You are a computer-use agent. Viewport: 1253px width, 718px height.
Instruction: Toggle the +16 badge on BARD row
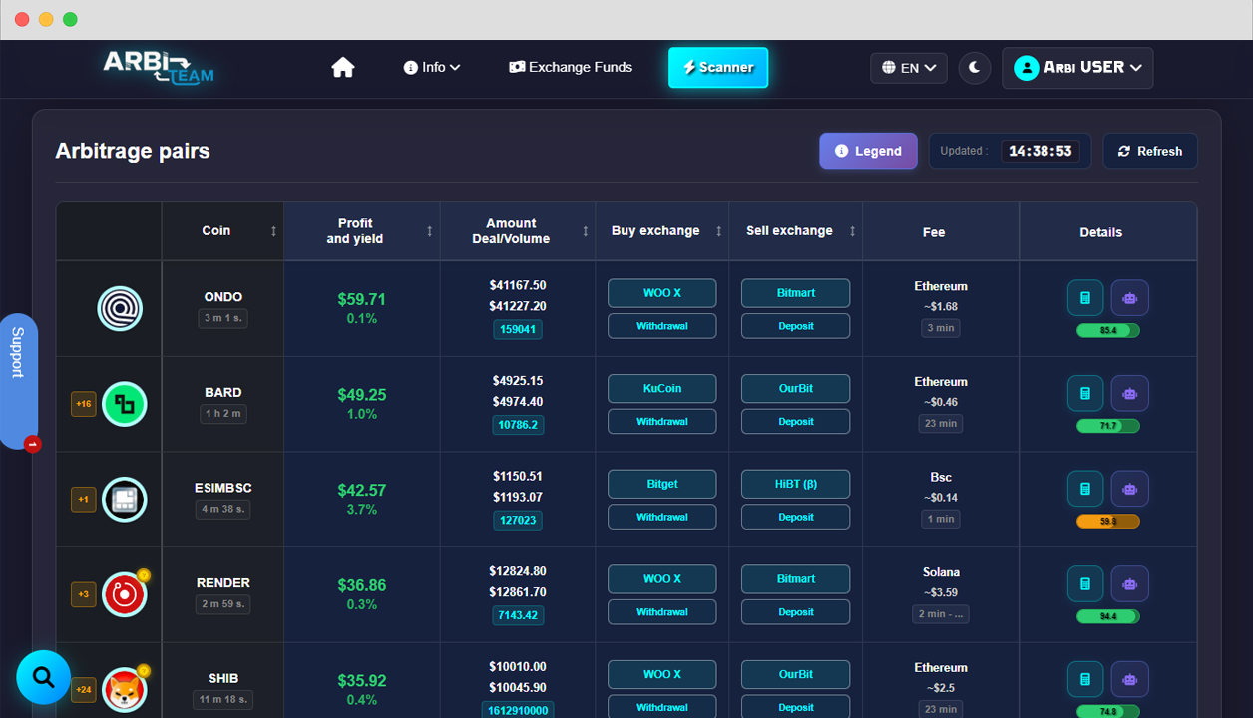[x=84, y=403]
